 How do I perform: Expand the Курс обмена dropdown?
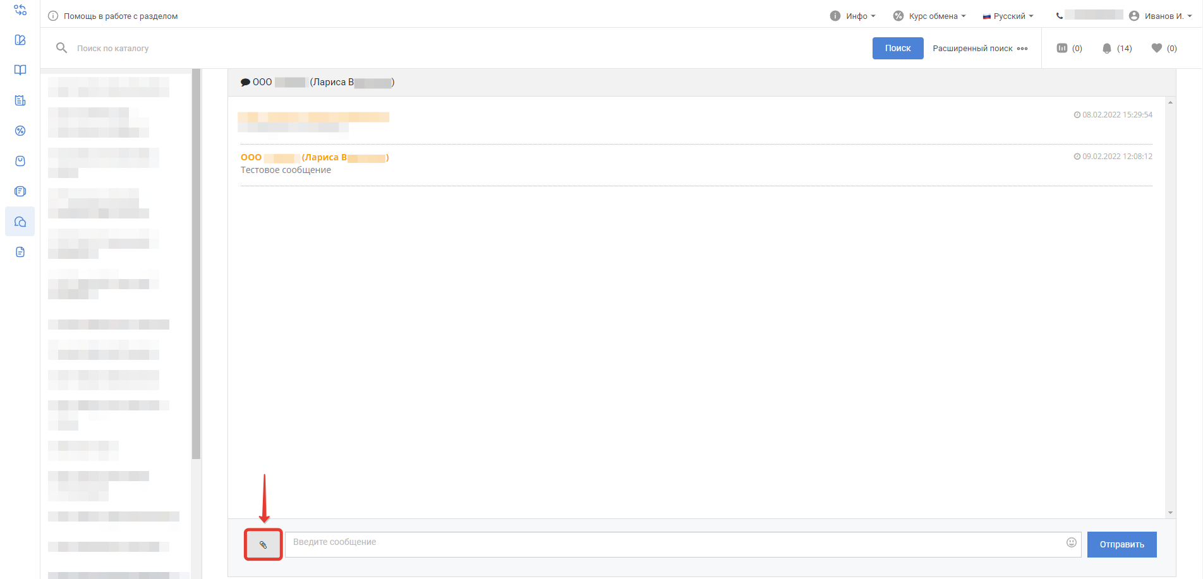pyautogui.click(x=929, y=16)
